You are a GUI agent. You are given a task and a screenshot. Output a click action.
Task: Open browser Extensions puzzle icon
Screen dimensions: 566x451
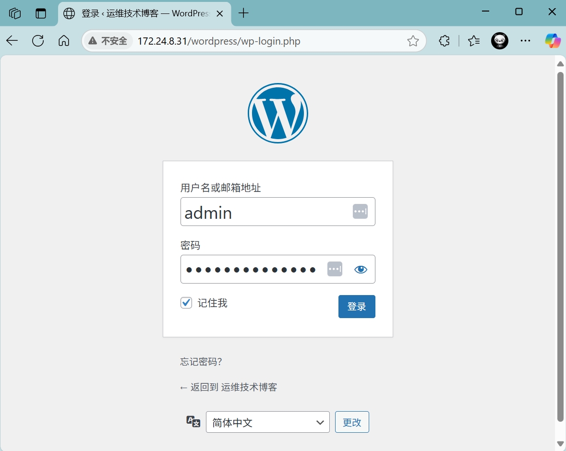point(444,41)
